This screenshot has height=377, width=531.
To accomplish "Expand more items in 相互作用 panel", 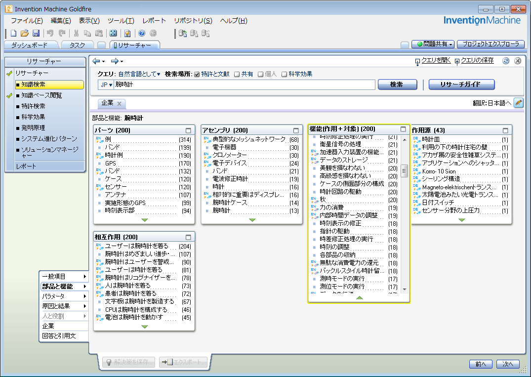I will 145,327.
